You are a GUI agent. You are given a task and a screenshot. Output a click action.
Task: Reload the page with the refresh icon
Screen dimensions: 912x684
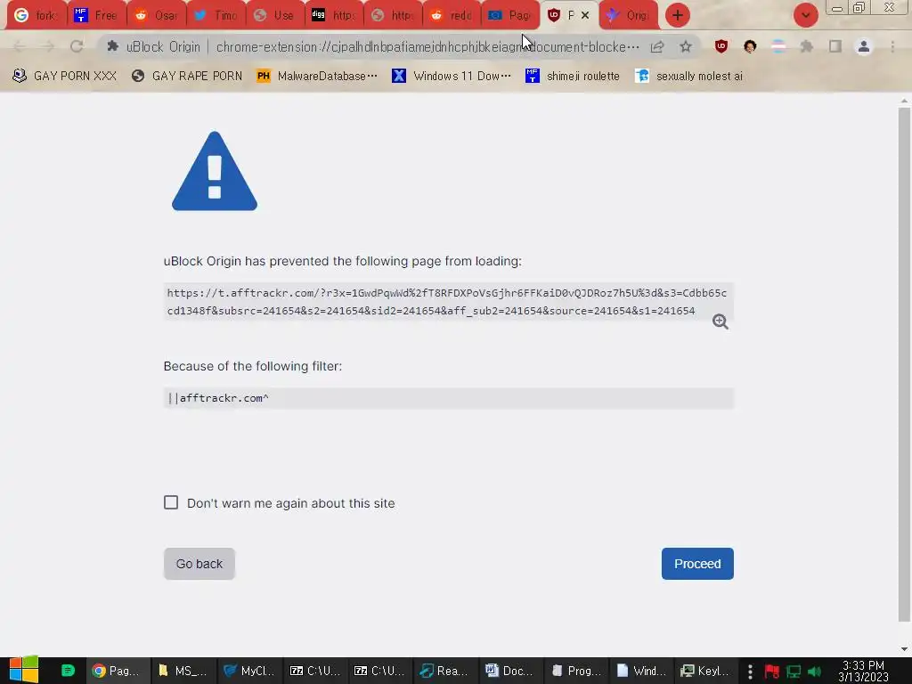(77, 46)
